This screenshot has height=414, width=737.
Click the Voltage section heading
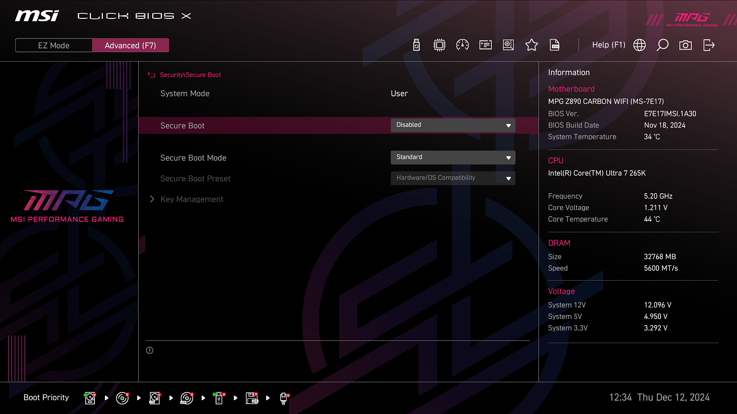(x=562, y=291)
